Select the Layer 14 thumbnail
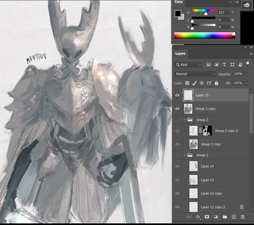 [x=193, y=166]
